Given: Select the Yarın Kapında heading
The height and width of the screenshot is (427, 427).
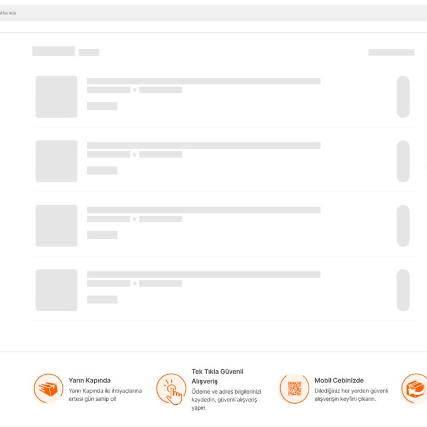Looking at the screenshot, I should [x=90, y=380].
